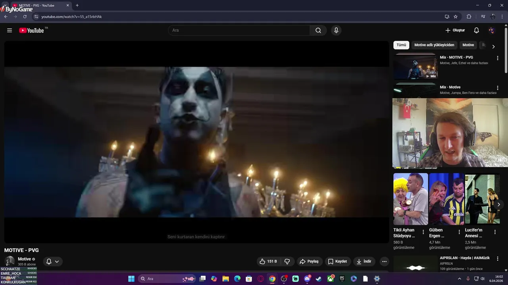Image resolution: width=508 pixels, height=285 pixels.
Task: Open Motive channel avatar
Action: click(10, 261)
